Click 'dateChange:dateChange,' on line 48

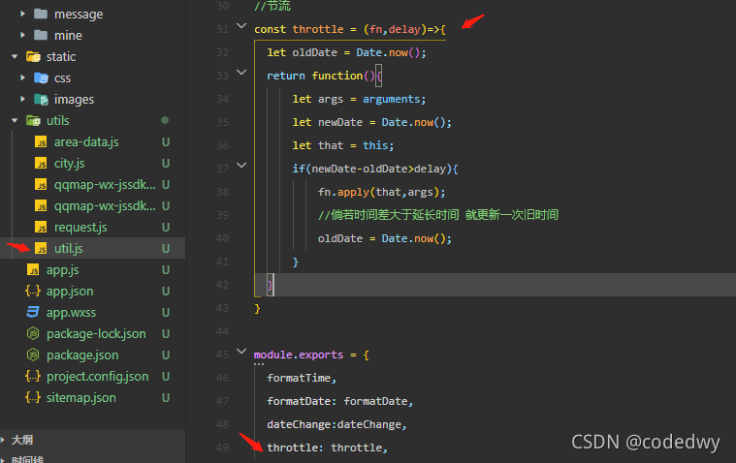[336, 424]
